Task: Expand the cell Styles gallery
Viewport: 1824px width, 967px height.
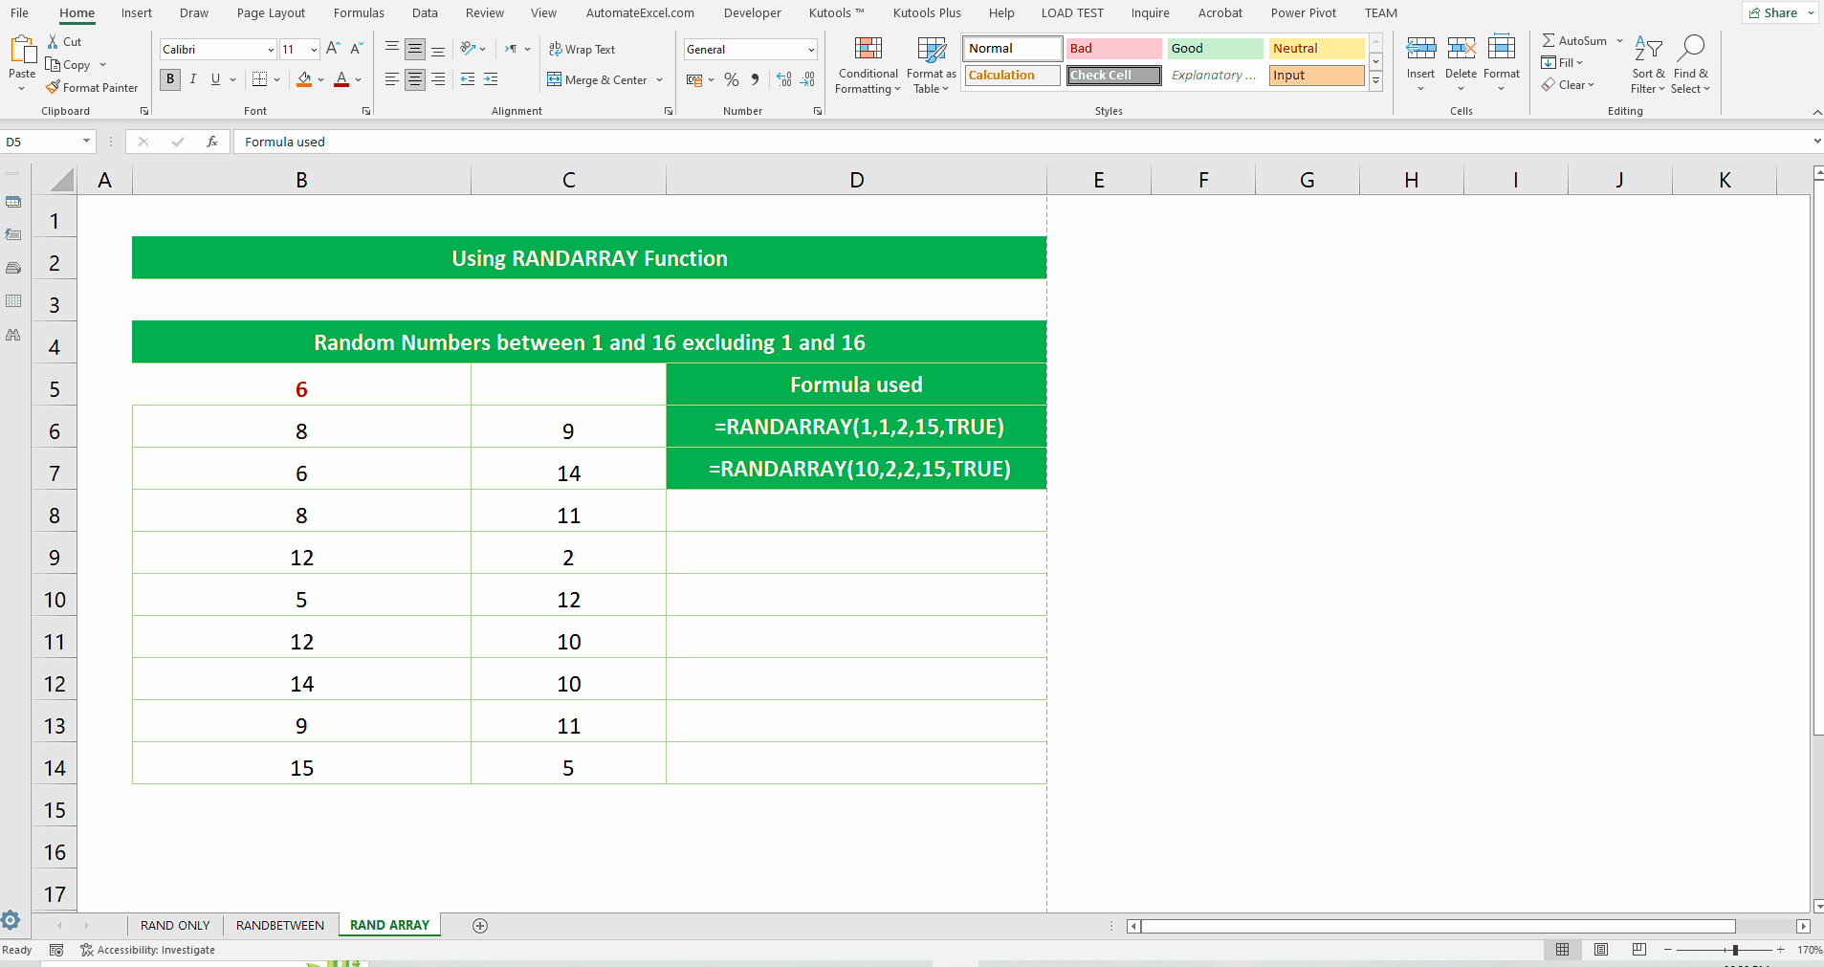Action: pos(1375,81)
